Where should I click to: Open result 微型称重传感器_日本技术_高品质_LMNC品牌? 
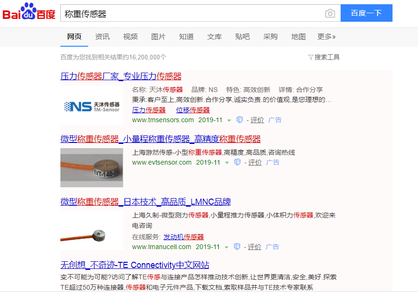click(x=146, y=201)
